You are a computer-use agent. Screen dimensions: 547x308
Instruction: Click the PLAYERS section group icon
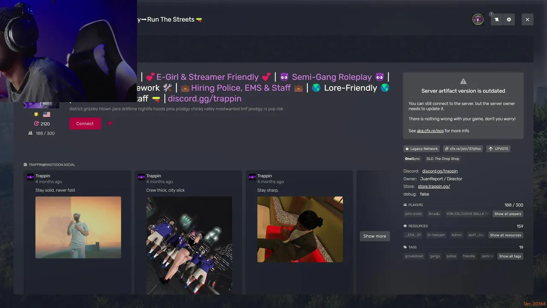(x=405, y=205)
